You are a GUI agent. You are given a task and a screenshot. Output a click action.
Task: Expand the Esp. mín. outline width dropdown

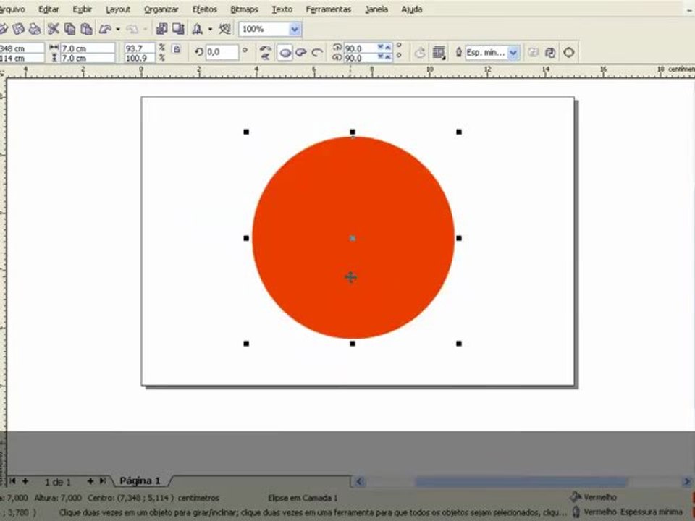[x=513, y=53]
